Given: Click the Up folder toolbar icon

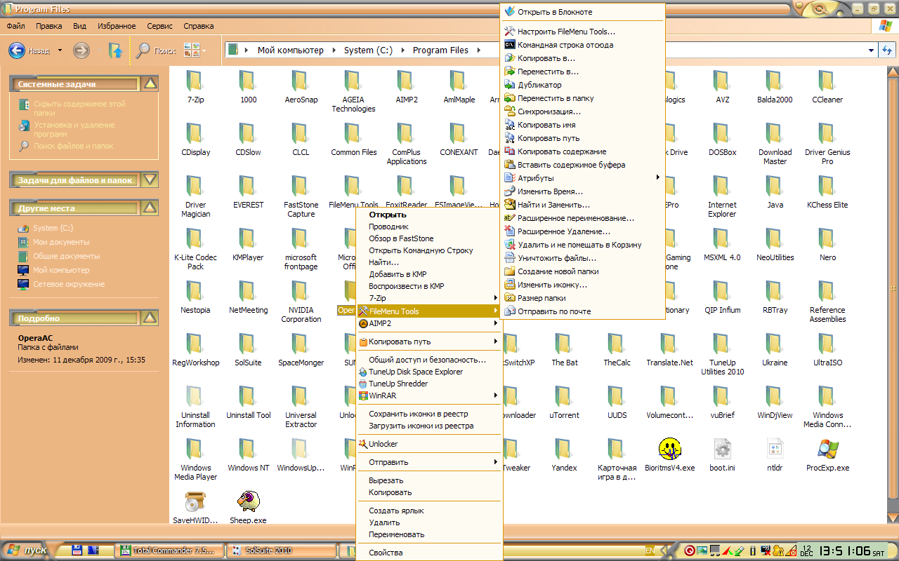Looking at the screenshot, I should point(115,50).
